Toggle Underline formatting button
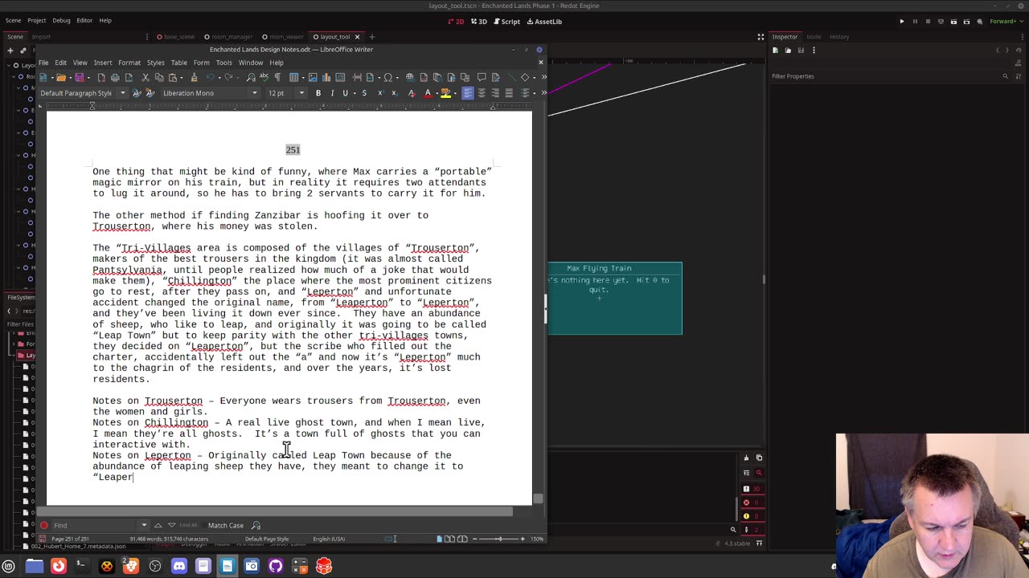This screenshot has height=578, width=1029. pyautogui.click(x=345, y=93)
